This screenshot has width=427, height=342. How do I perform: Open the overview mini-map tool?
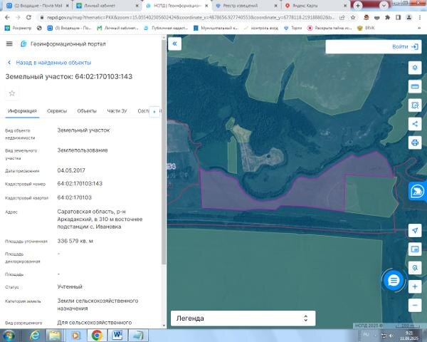click(415, 249)
